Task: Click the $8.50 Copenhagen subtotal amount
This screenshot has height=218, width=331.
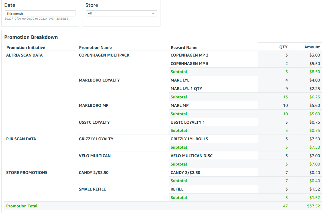Action: [x=315, y=72]
